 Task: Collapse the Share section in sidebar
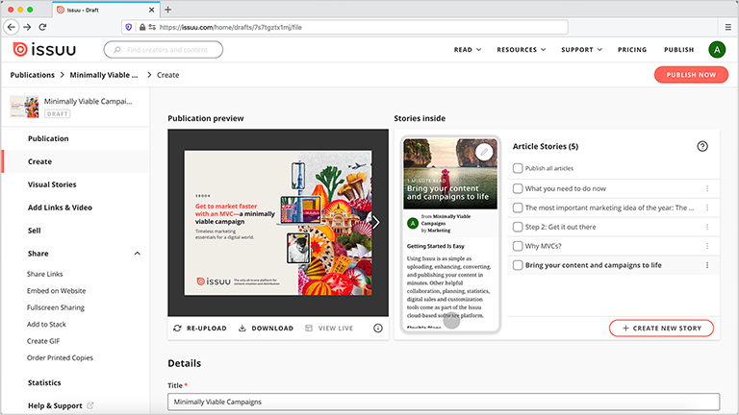point(137,254)
